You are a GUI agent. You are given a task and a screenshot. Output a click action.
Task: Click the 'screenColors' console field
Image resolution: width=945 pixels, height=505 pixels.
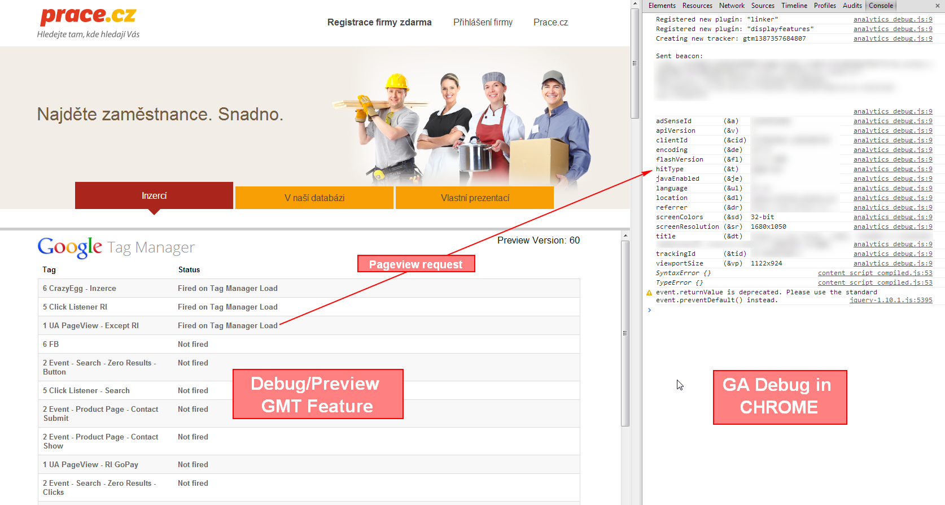pyautogui.click(x=680, y=217)
